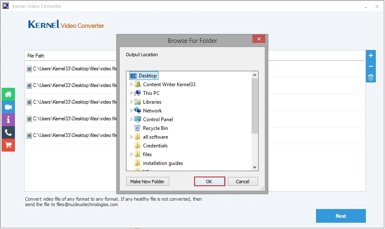Select the Content Writer Kernel33 user icon
The height and width of the screenshot is (229, 385).
pyautogui.click(x=138, y=85)
